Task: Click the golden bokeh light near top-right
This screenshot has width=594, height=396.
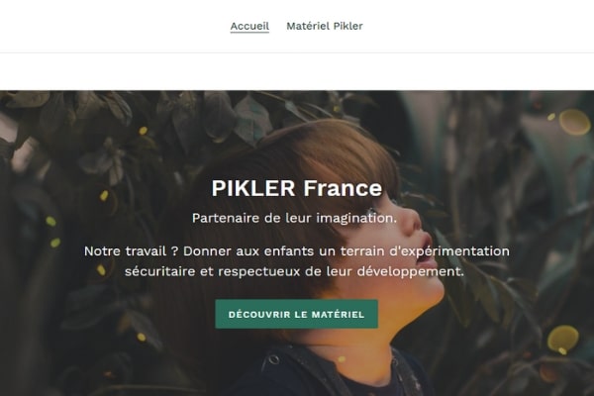Action: 574,122
